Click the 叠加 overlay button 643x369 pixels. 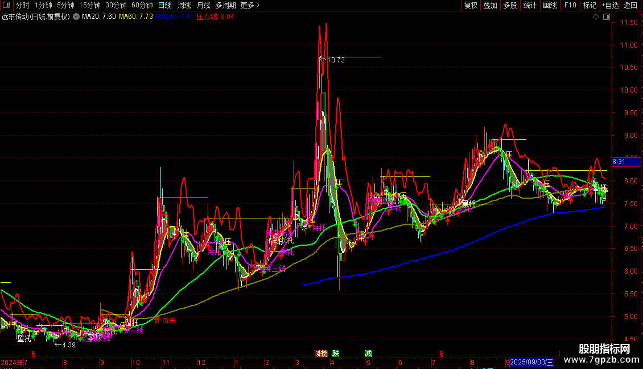point(491,5)
